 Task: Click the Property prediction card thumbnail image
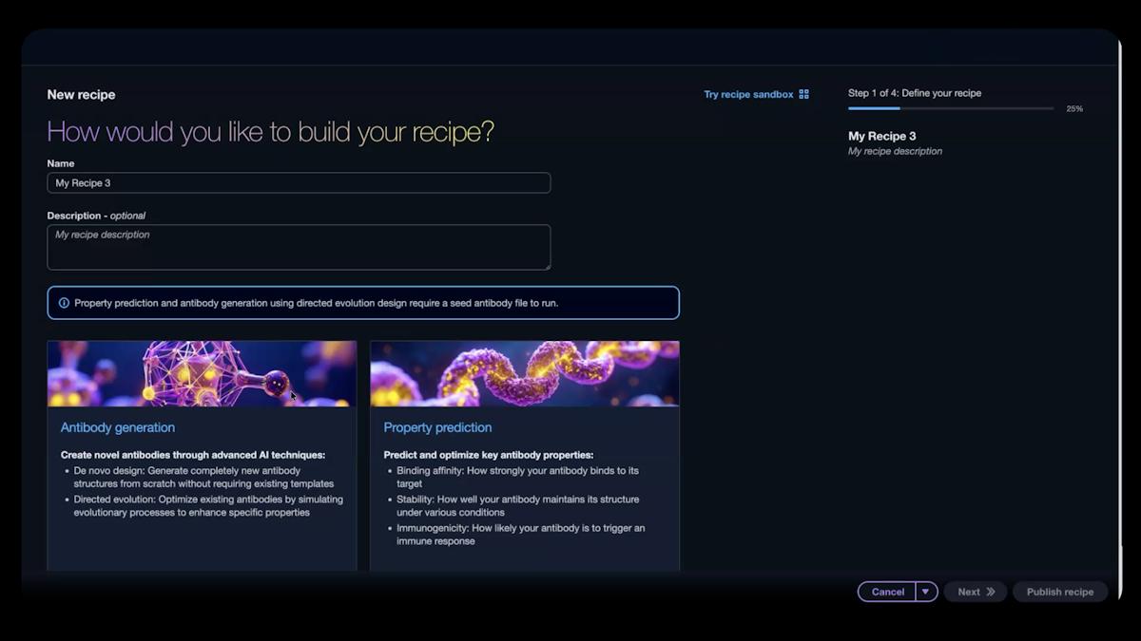pos(525,373)
